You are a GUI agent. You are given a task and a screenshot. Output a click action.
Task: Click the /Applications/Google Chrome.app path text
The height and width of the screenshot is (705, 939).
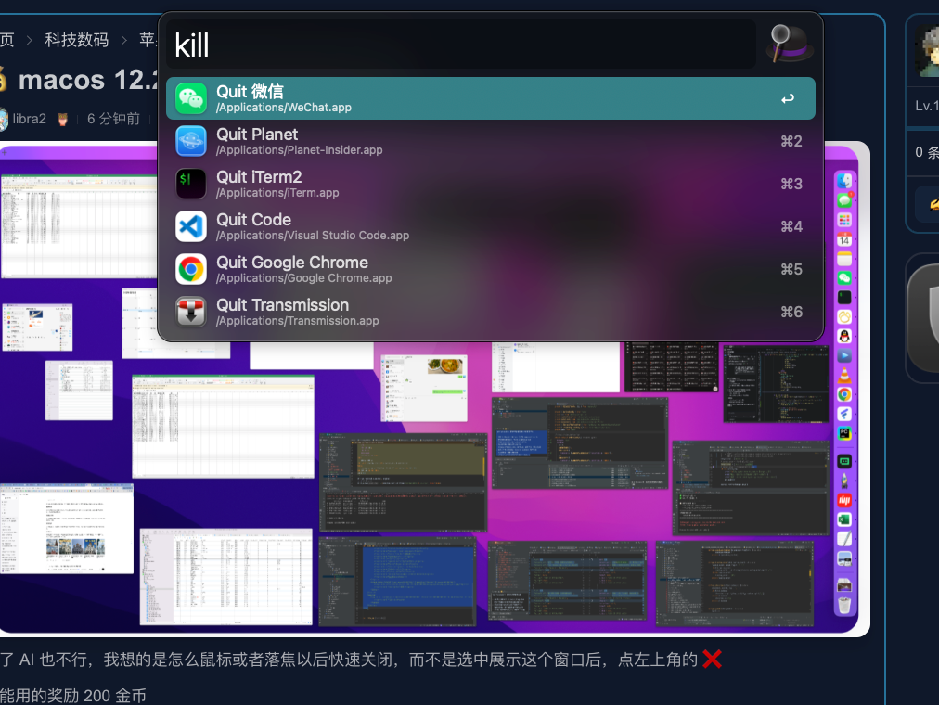pos(304,278)
